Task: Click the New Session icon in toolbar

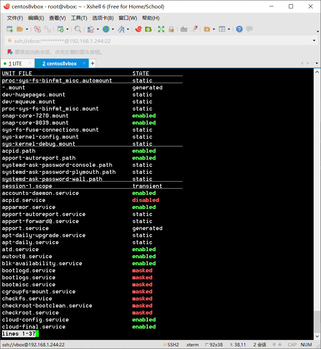Action: click(10, 29)
